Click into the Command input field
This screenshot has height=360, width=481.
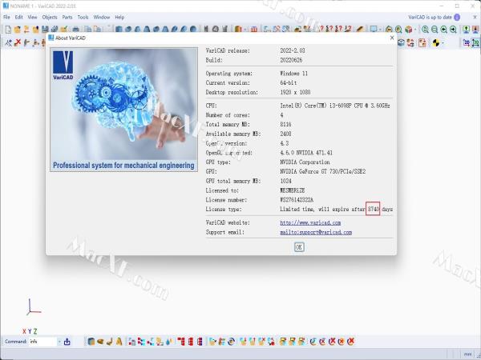coord(42,342)
